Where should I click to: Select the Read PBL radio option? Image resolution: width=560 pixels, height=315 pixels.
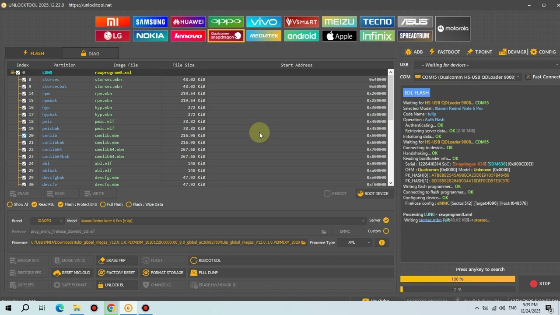point(34,204)
